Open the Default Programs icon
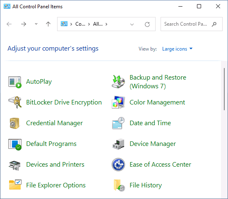Screen dimensions: 228x199 pos(15,144)
